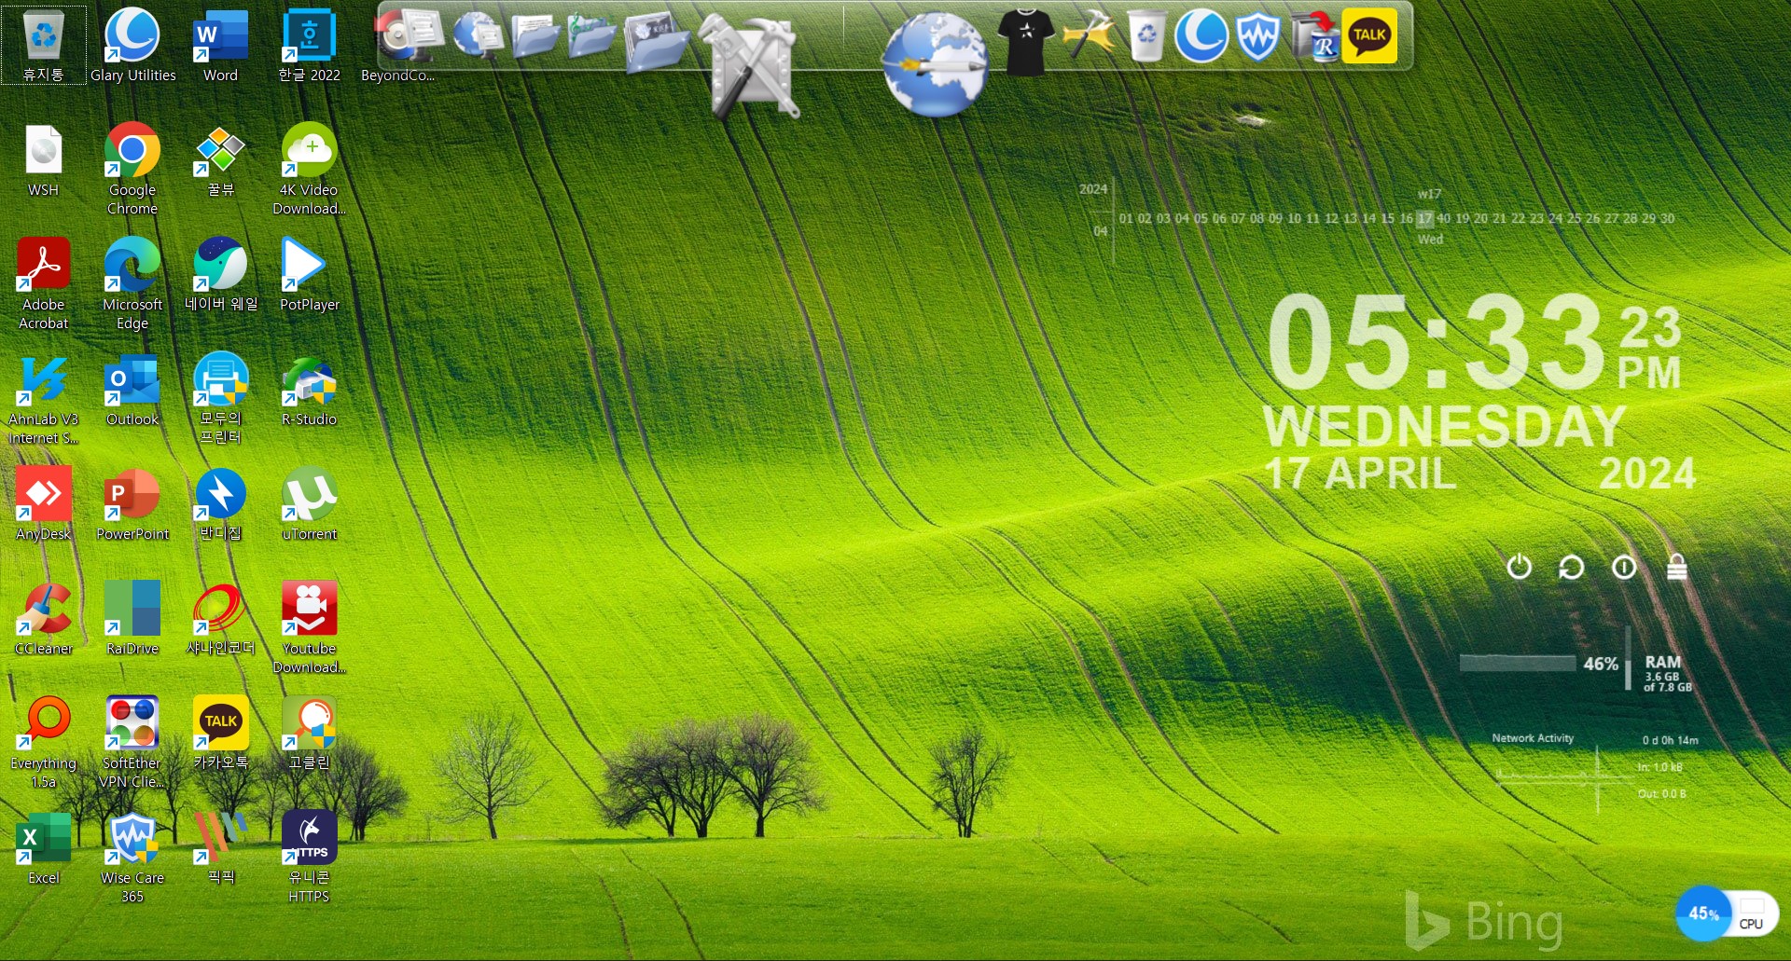Launch the Outlook desktop shortcut
This screenshot has height=961, width=1791.
tap(132, 390)
